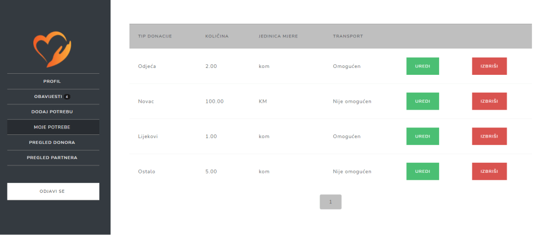Delete the Lijekovi entry
541x235 pixels.
point(489,136)
